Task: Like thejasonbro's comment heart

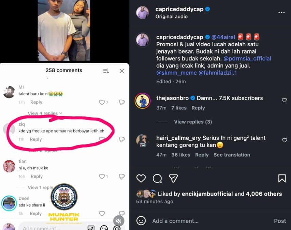Action: 284,100
